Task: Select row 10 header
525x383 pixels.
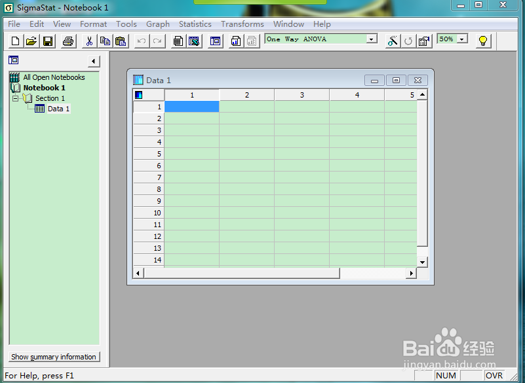Action: click(x=149, y=213)
